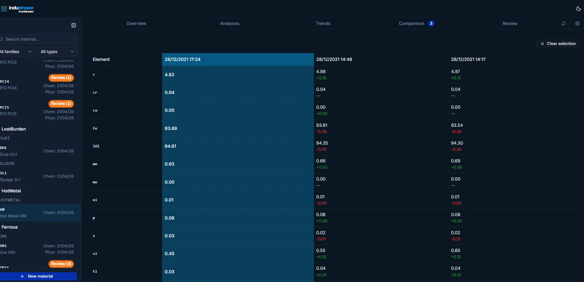Image resolution: width=584 pixels, height=282 pixels.
Task: Click the New material button
Action: pyautogui.click(x=37, y=276)
